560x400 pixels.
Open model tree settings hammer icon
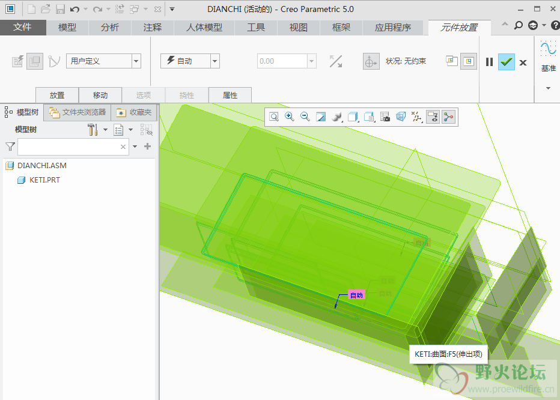[93, 129]
